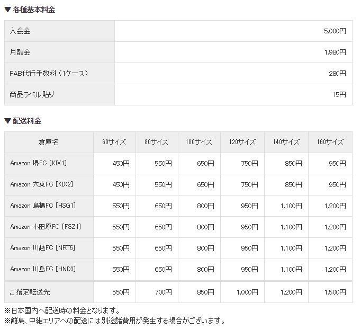This screenshot has width=361, height=329.
Task: Click the 15円 label fee value
Action: (x=339, y=95)
